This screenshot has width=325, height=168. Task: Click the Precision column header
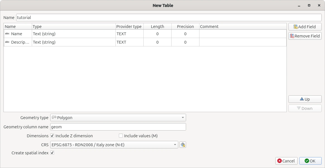point(185,27)
